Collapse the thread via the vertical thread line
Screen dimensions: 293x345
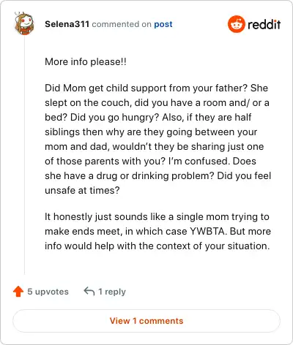pyautogui.click(x=24, y=156)
